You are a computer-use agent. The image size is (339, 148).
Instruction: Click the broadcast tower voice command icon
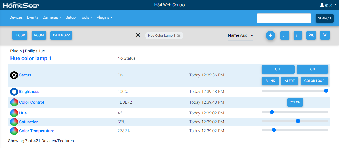pyautogui.click(x=325, y=35)
